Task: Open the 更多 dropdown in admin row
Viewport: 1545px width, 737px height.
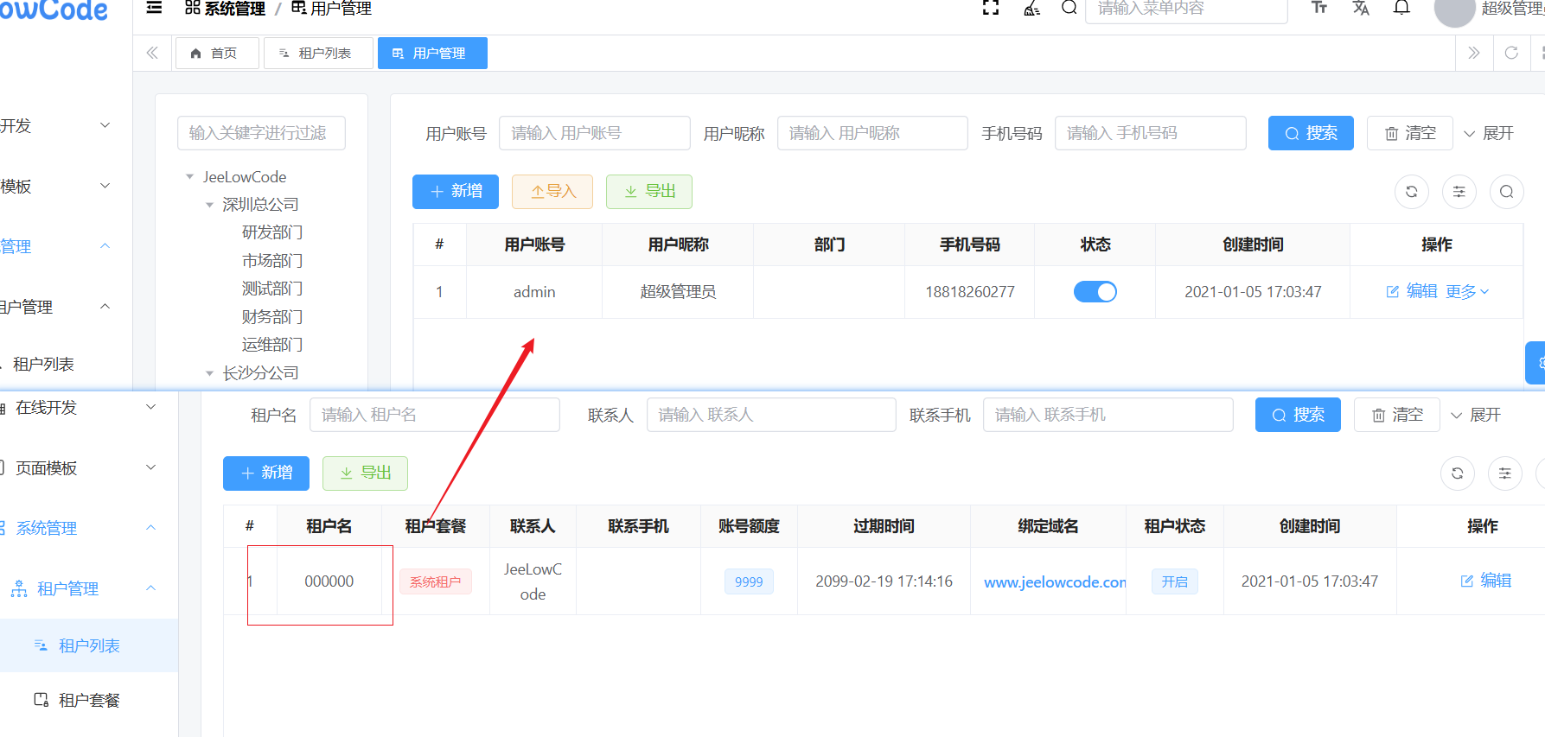Action: [x=1467, y=292]
